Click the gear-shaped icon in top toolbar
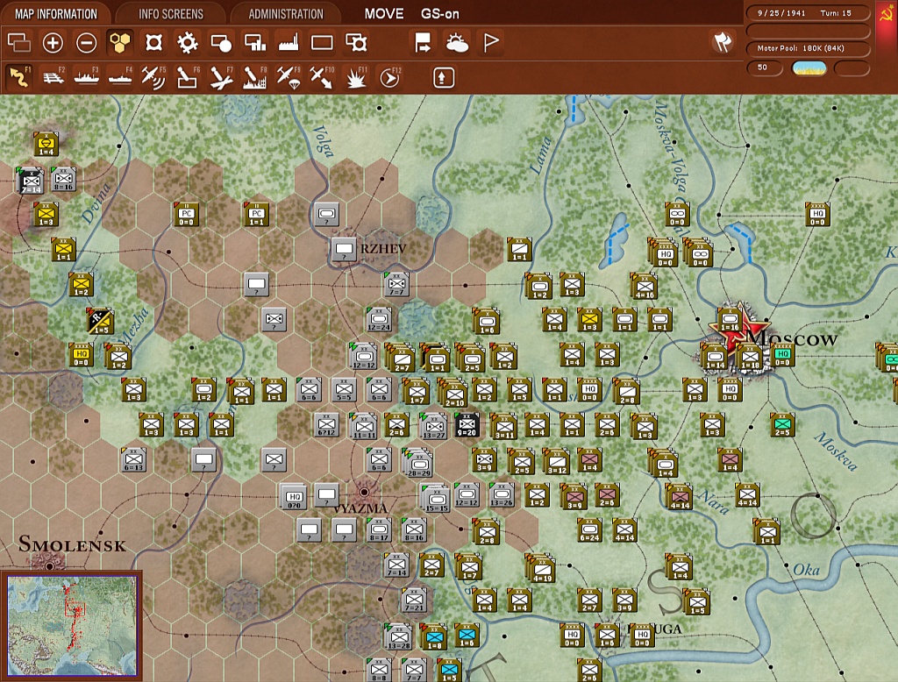 pyautogui.click(x=188, y=42)
